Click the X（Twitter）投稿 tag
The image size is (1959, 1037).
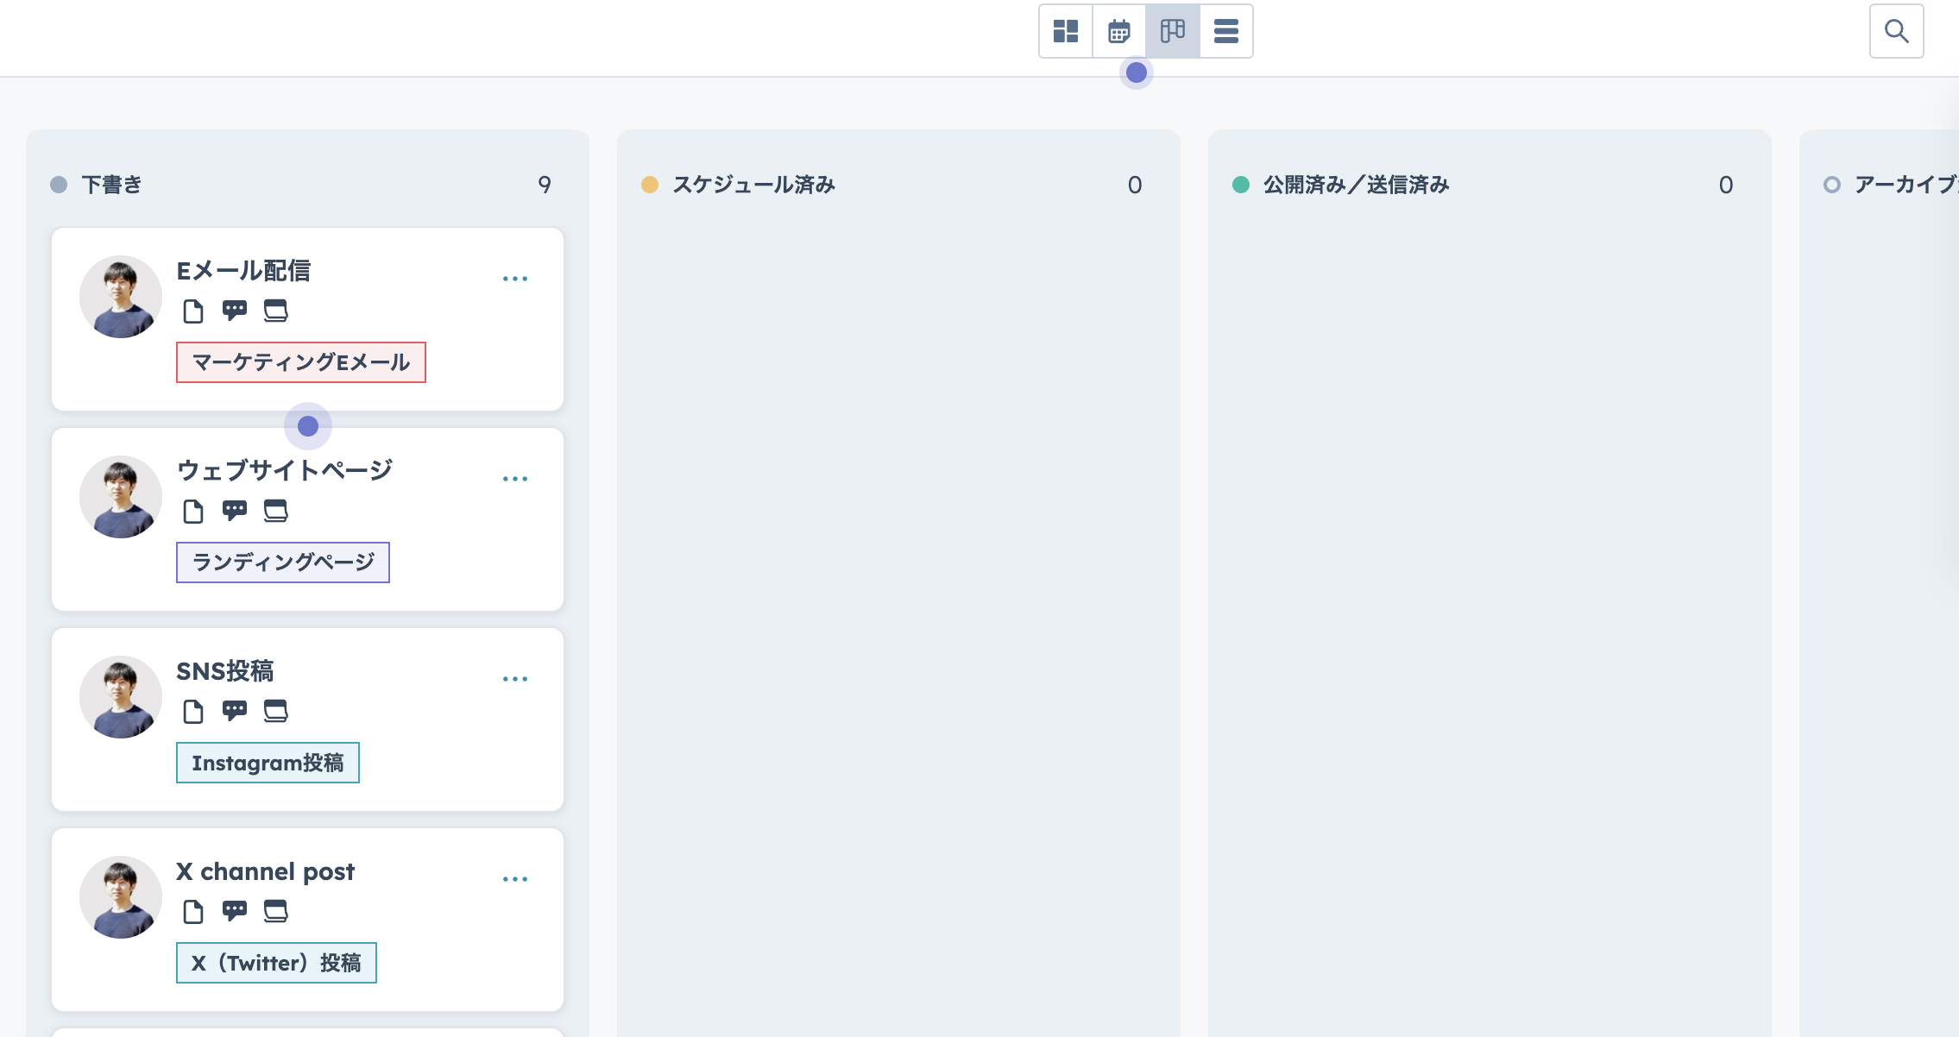coord(276,963)
